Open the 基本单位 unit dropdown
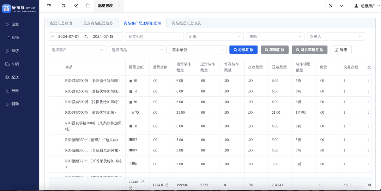Image resolution: width=381 pixels, height=191 pixels. point(198,50)
